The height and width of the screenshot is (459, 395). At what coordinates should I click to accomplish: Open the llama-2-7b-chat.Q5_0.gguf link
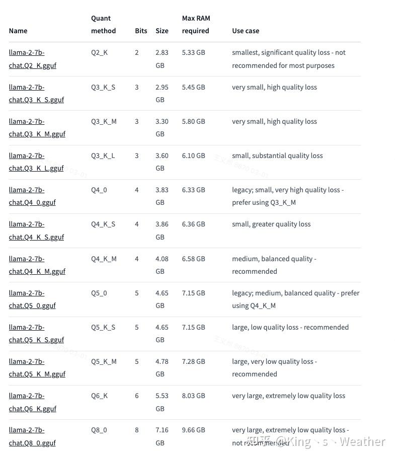[32, 299]
